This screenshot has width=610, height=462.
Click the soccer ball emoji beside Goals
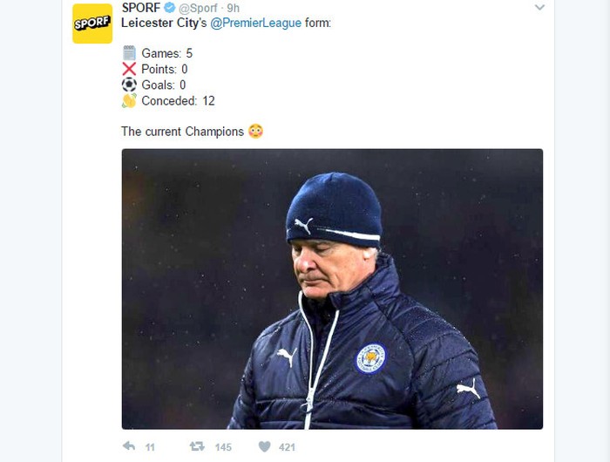click(x=130, y=85)
